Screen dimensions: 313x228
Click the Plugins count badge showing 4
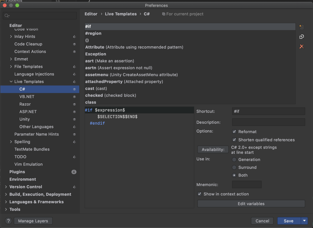pyautogui.click(x=74, y=172)
